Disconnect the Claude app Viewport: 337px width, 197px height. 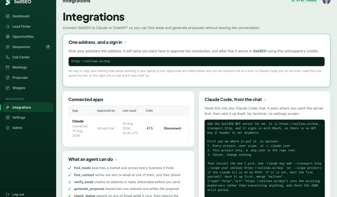click(172, 128)
